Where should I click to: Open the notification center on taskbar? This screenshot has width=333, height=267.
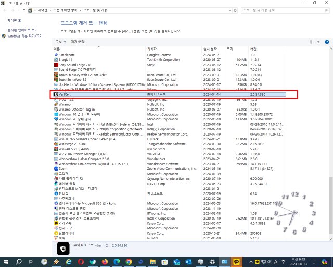(x=314, y=262)
